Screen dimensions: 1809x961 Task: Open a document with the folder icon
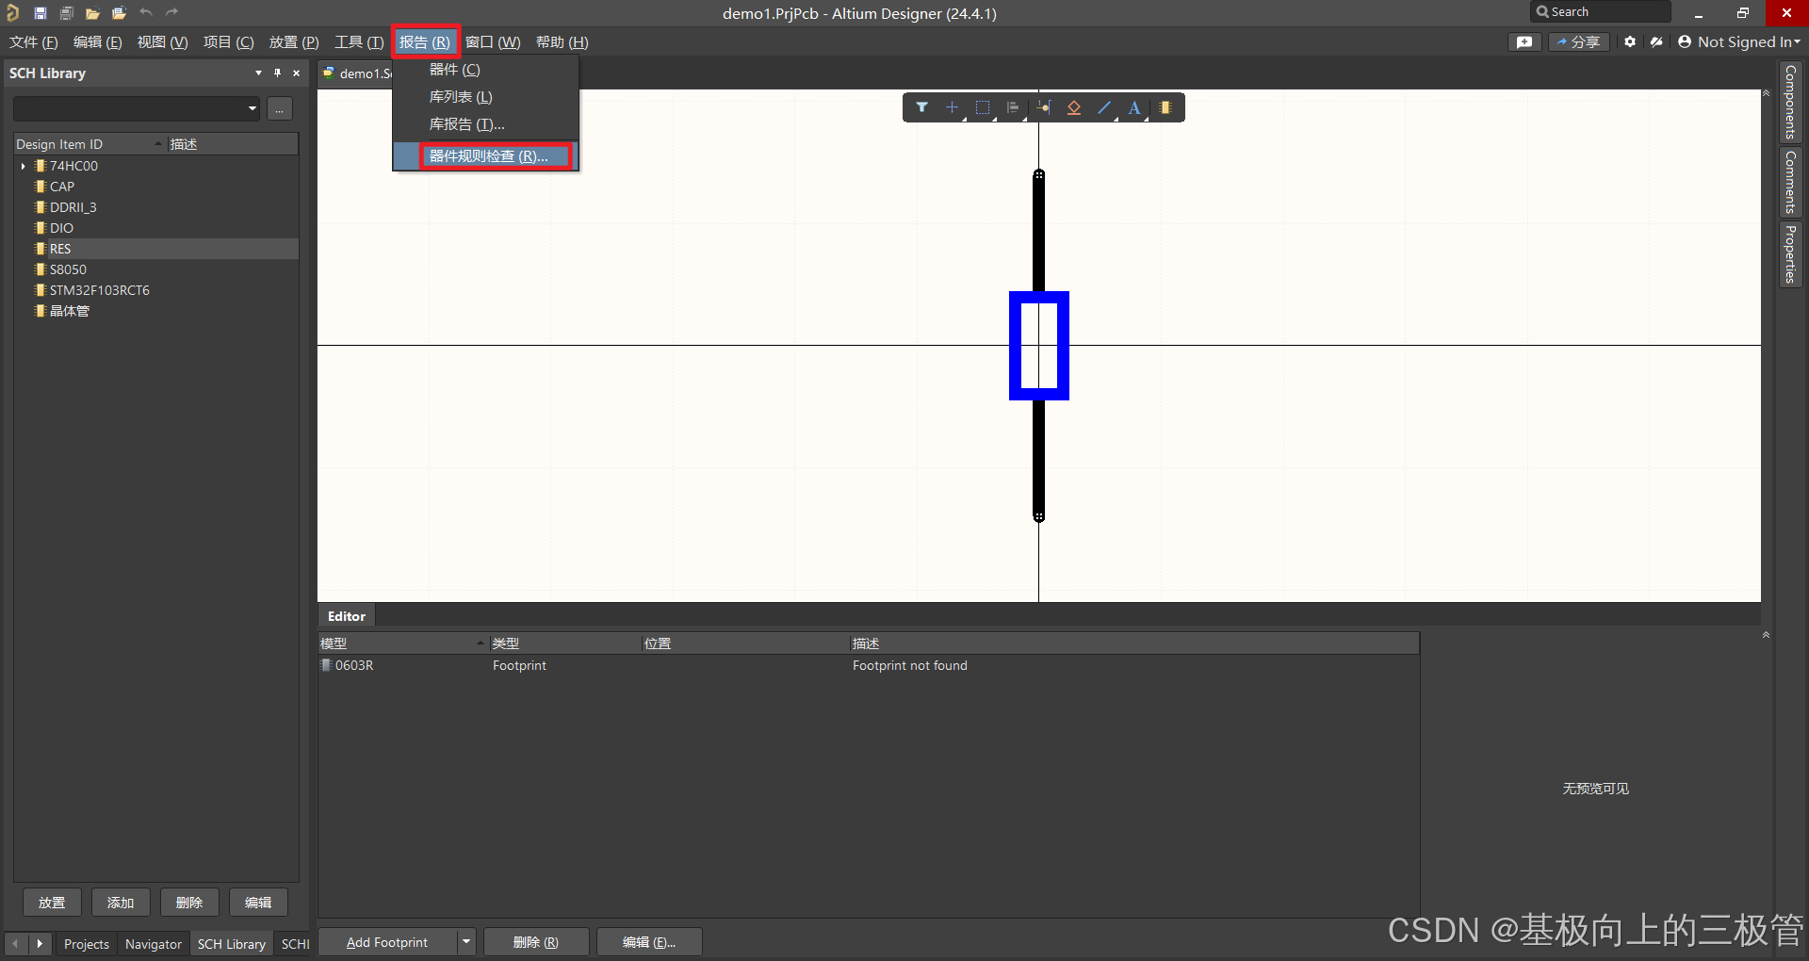coord(92,13)
